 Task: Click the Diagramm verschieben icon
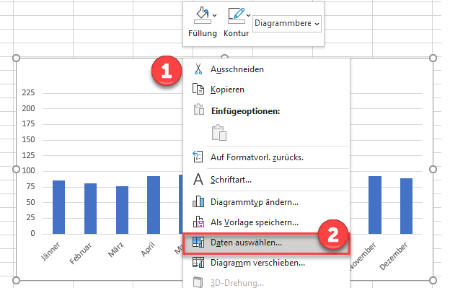pyautogui.click(x=198, y=263)
